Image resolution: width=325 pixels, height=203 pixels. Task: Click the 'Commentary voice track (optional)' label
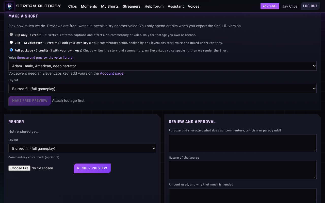pos(34,157)
